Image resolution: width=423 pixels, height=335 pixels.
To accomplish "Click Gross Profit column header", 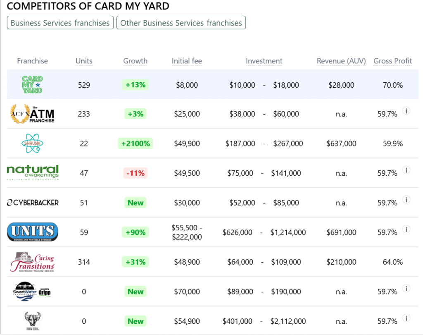I will pyautogui.click(x=393, y=61).
